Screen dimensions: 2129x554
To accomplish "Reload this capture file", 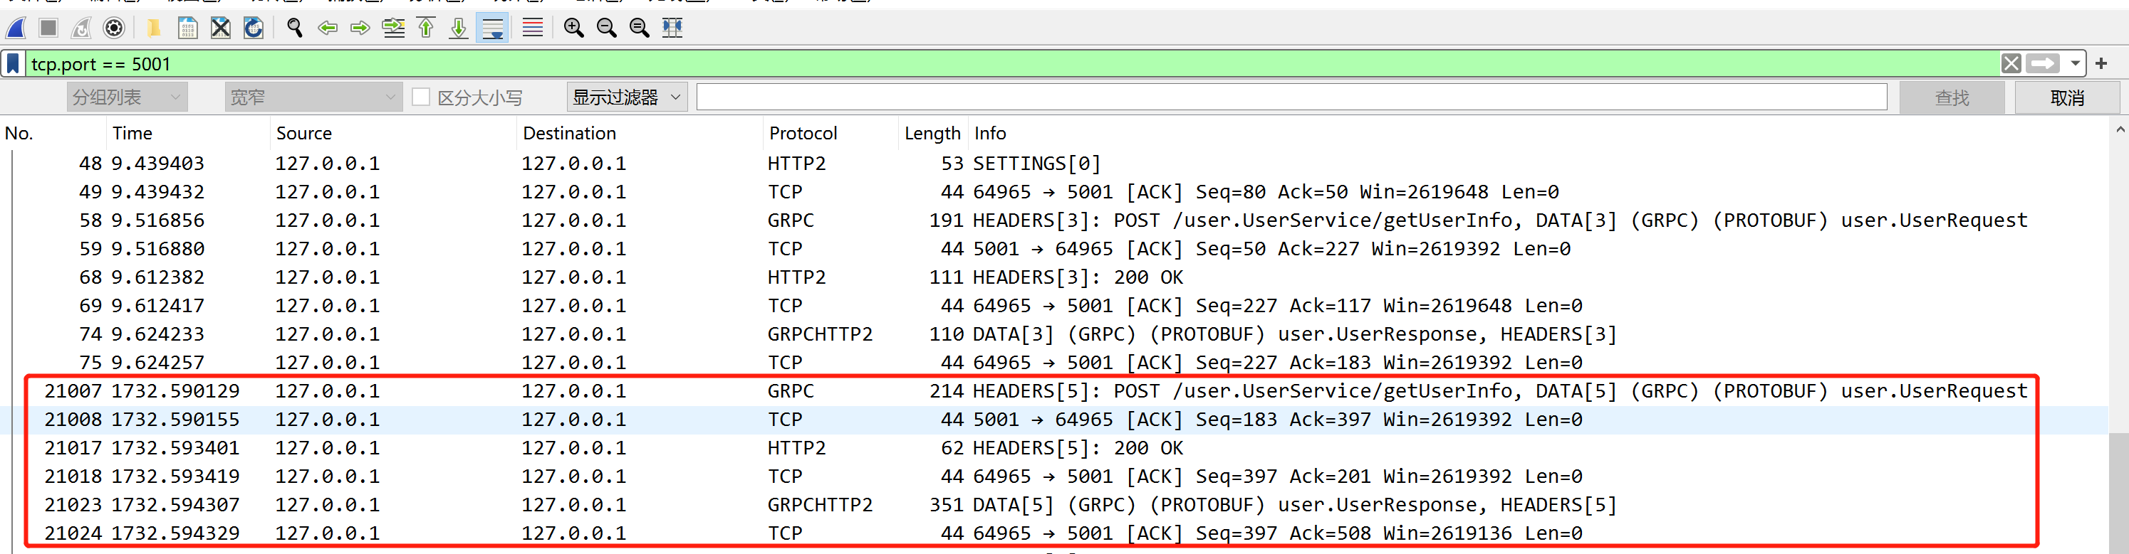I will pyautogui.click(x=254, y=28).
